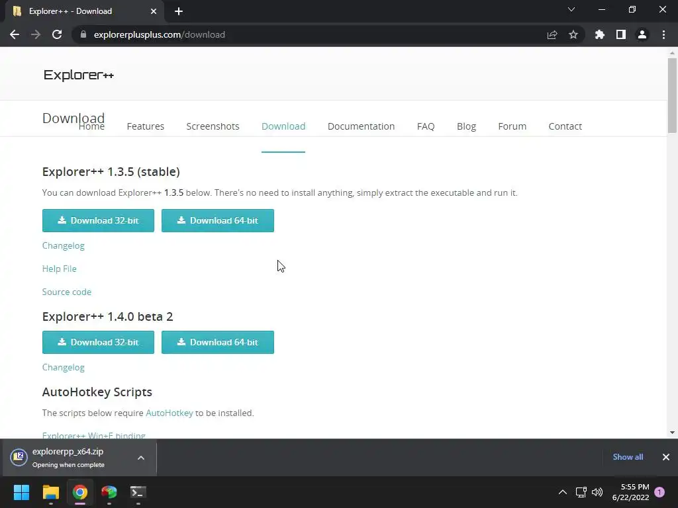Open the Blog page

pyautogui.click(x=466, y=126)
